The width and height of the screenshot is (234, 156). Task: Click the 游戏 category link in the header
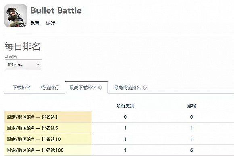click(50, 23)
